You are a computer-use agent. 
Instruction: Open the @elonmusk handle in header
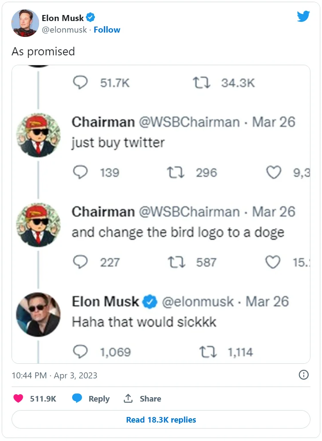point(65,30)
